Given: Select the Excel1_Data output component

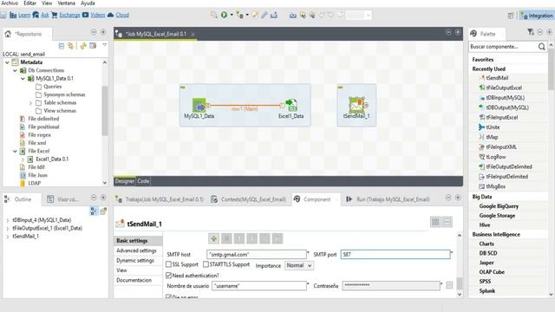Looking at the screenshot, I should tap(291, 105).
